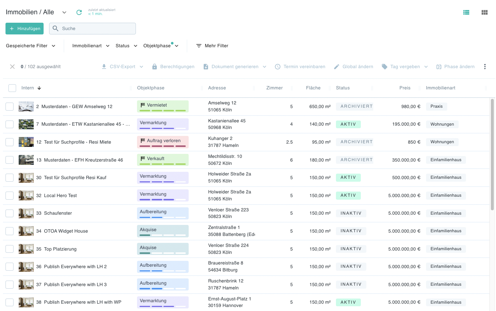Open Mehr Filter
Screen dimensions: 496x311
pos(212,46)
